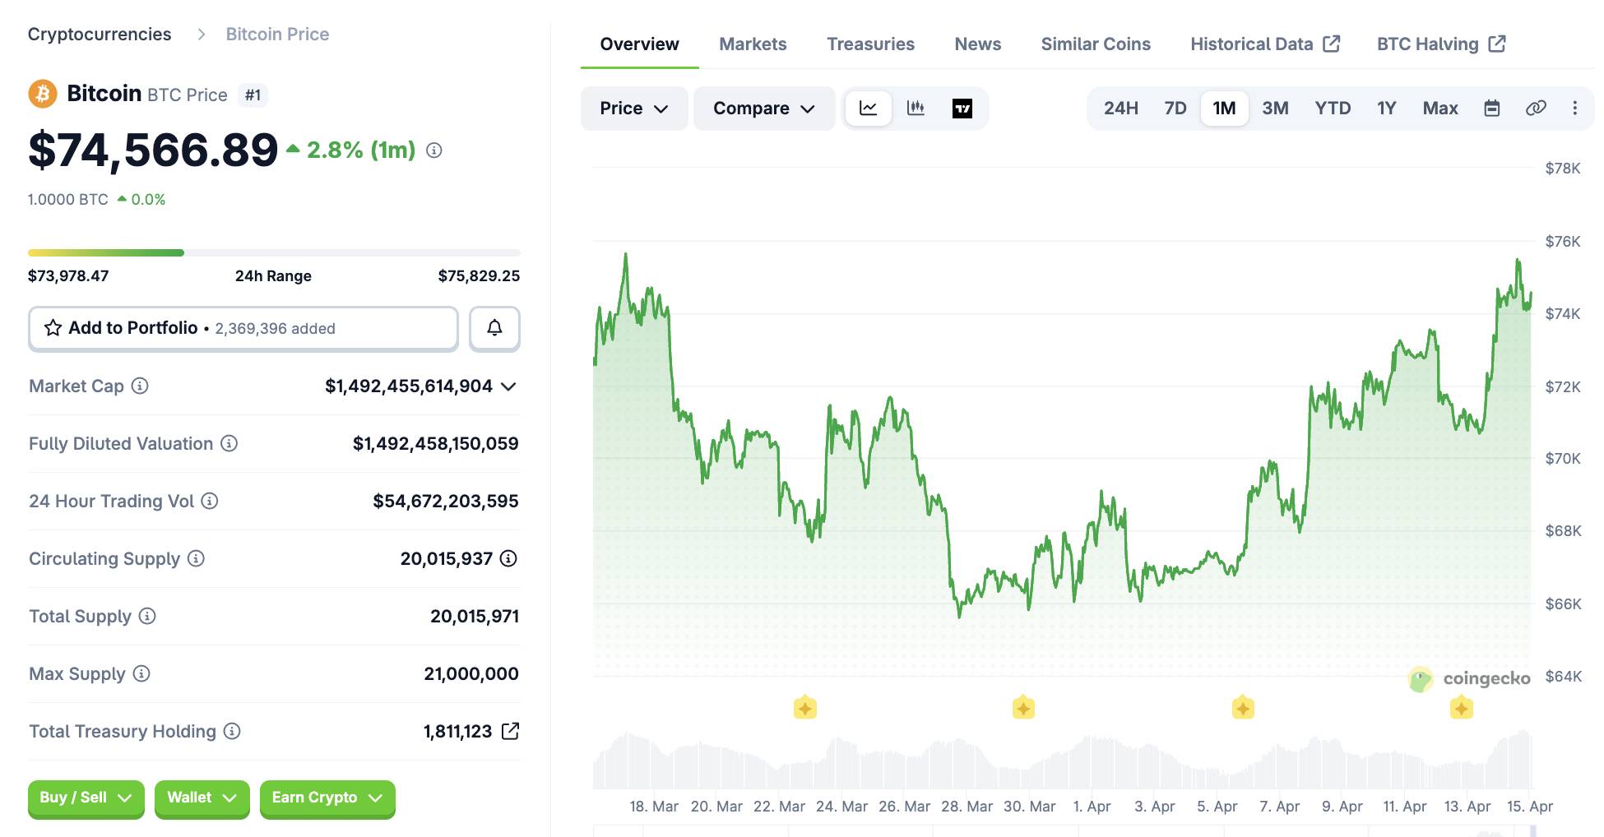Switch to the Markets tab
The height and width of the screenshot is (837, 1604).
[x=752, y=44]
